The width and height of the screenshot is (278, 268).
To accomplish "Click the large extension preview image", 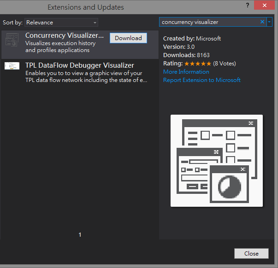I will click(x=216, y=161).
